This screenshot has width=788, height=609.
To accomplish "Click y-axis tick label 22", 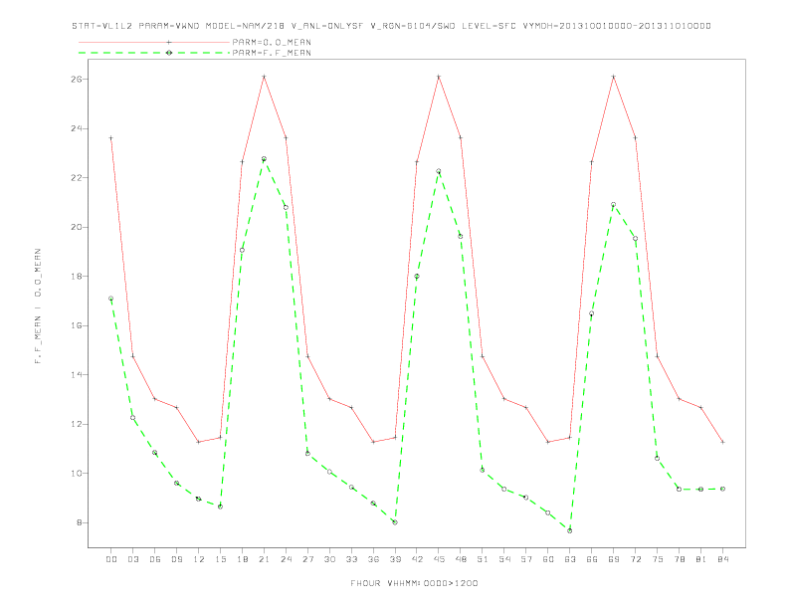I will (77, 178).
